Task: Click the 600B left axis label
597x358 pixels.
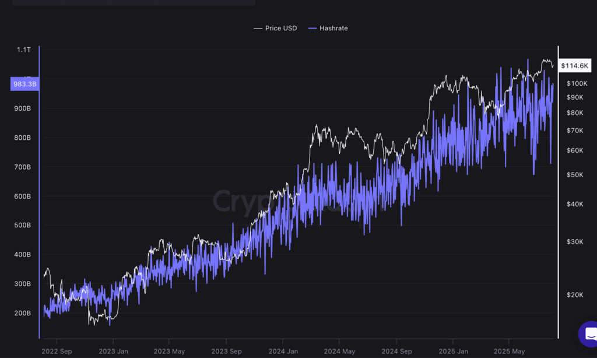Action: (23, 196)
